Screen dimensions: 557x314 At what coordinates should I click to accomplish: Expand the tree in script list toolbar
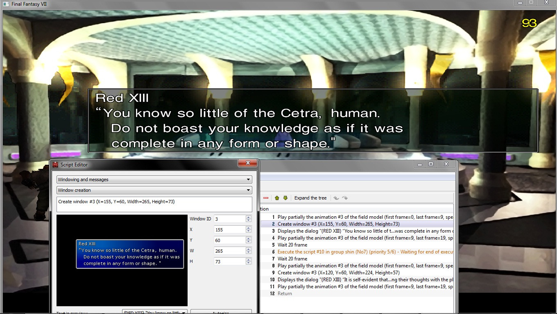click(x=310, y=198)
